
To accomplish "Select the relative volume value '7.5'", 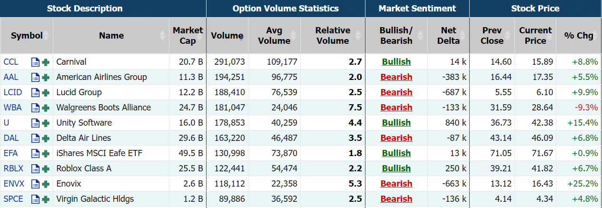I will click(x=355, y=108).
